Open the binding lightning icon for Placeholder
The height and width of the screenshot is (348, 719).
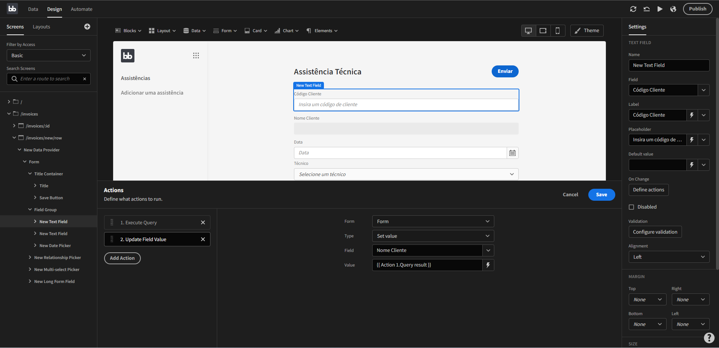692,140
